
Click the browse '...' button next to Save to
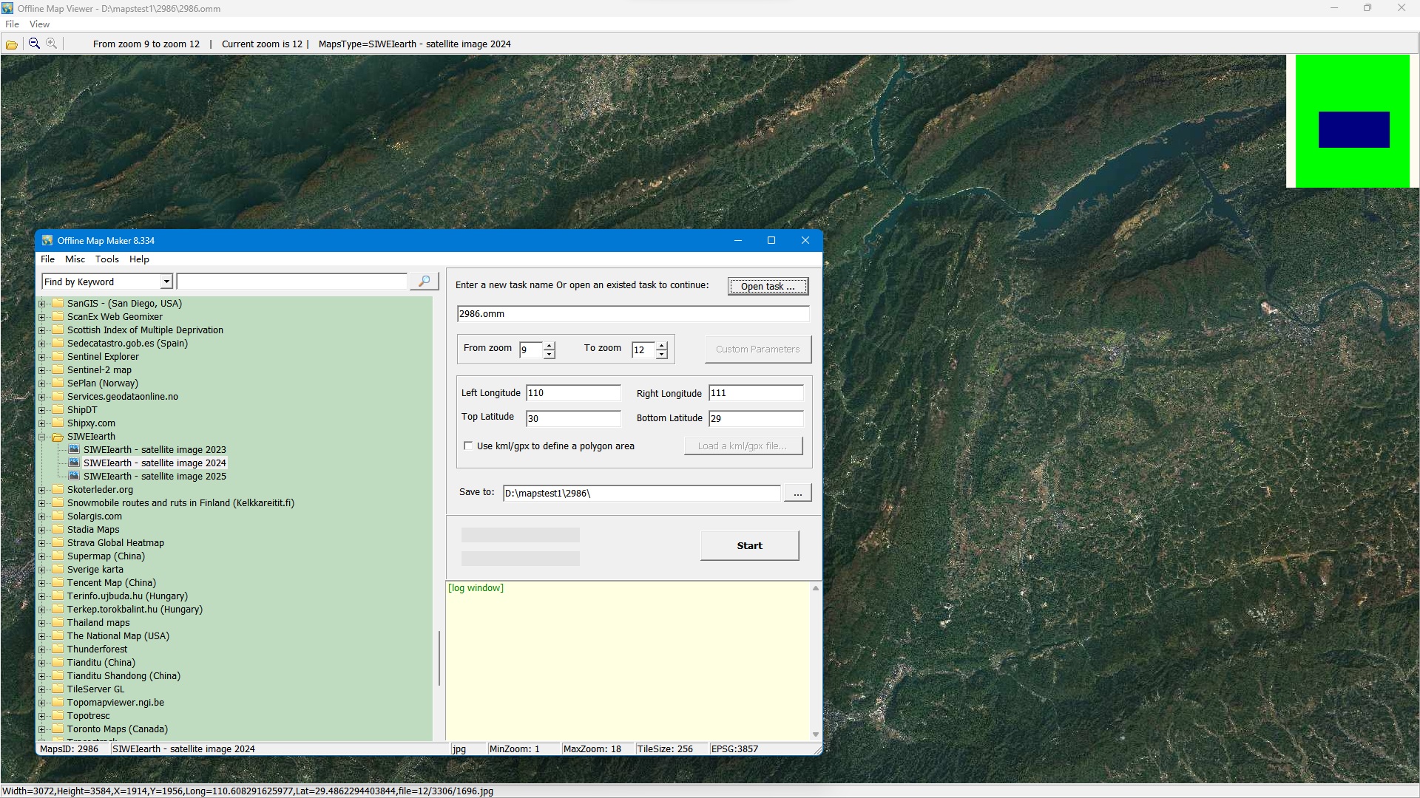click(x=797, y=493)
